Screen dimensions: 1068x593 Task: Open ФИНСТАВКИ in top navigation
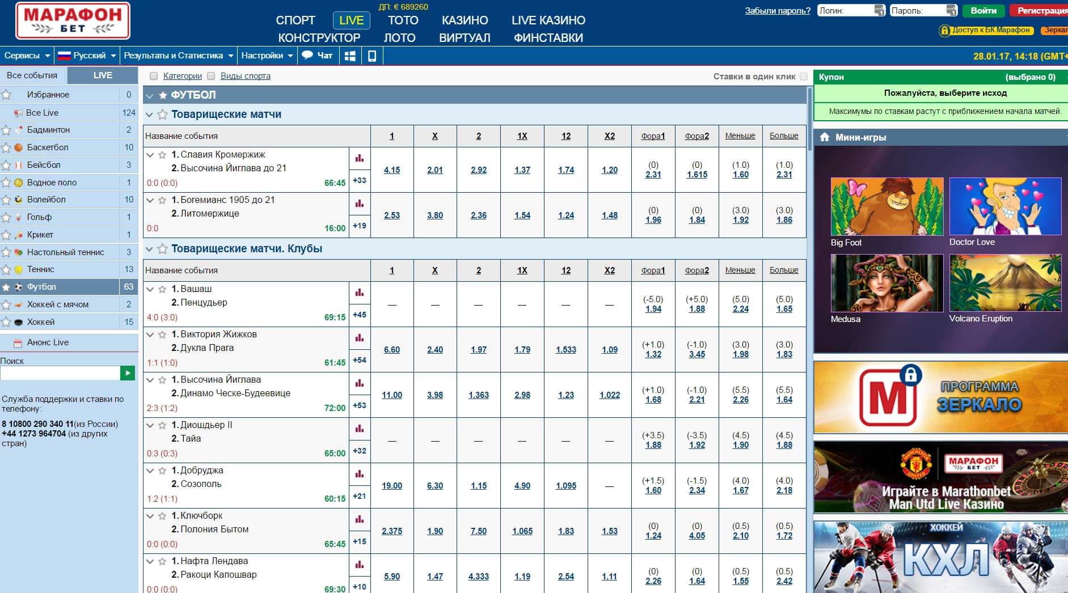click(x=548, y=38)
